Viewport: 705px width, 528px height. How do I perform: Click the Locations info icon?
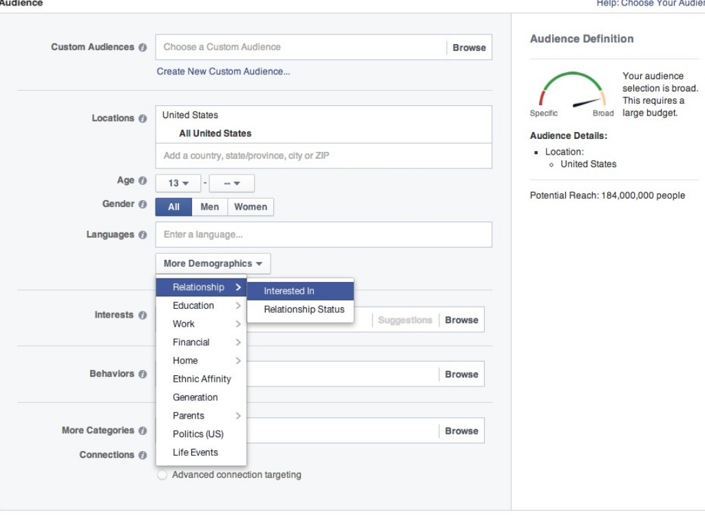[x=143, y=118]
